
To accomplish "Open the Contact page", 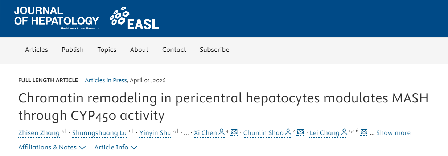I will [174, 50].
